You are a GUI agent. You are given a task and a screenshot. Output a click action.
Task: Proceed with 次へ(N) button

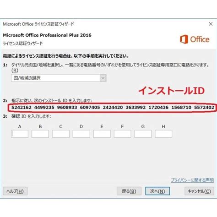pyautogui.click(x=157, y=191)
